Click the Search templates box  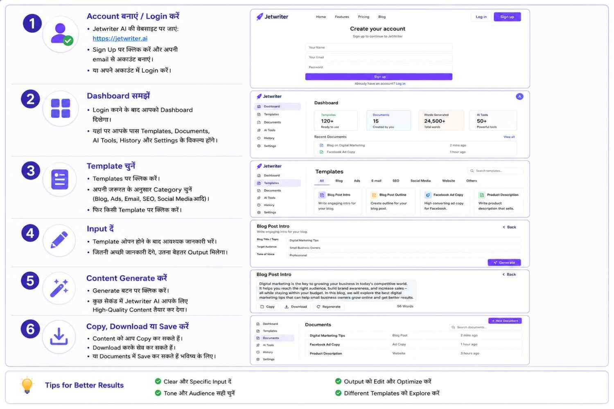coord(495,171)
